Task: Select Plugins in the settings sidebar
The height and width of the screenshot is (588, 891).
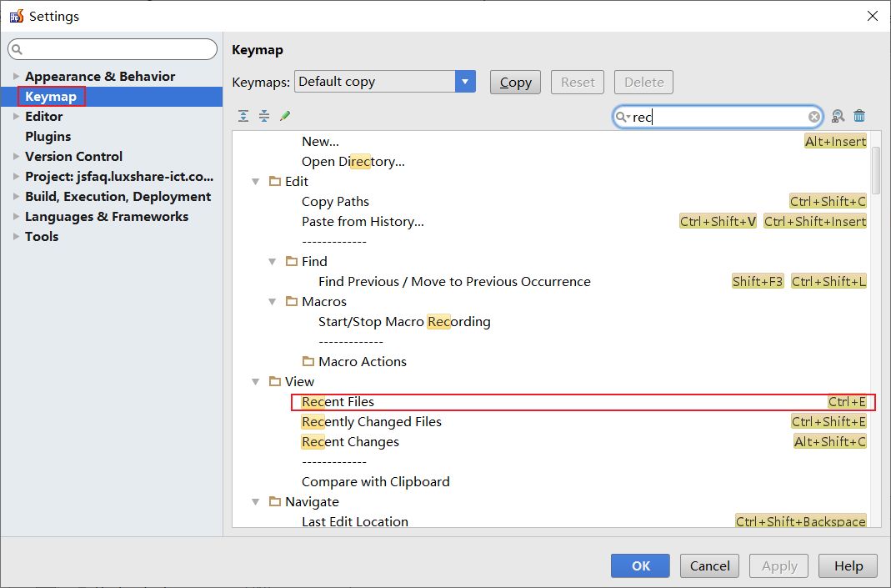Action: tap(48, 136)
